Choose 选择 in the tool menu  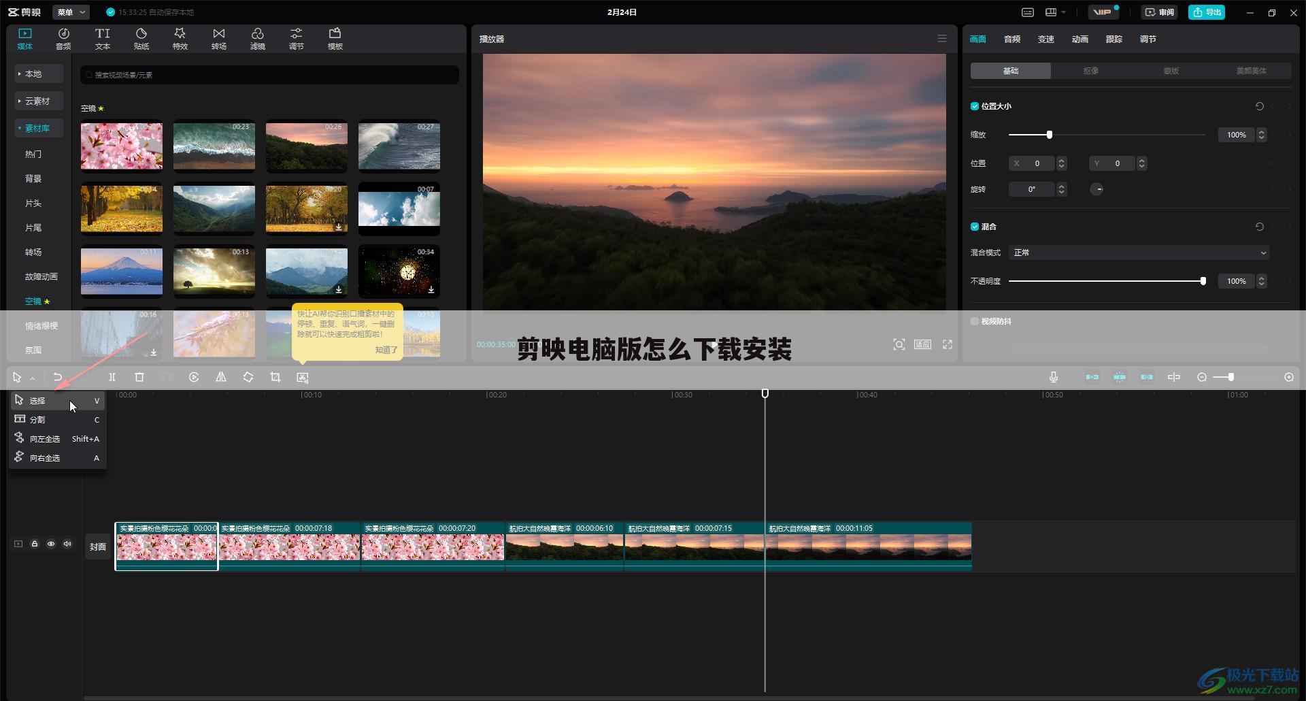click(x=58, y=401)
